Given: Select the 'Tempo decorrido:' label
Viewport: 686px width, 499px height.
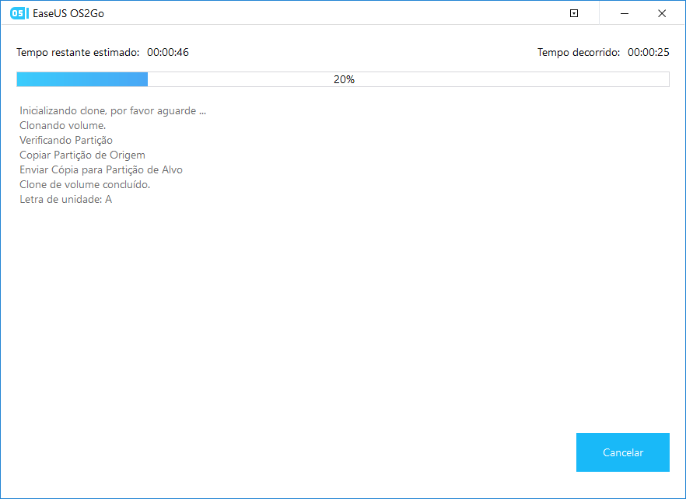Looking at the screenshot, I should [579, 53].
